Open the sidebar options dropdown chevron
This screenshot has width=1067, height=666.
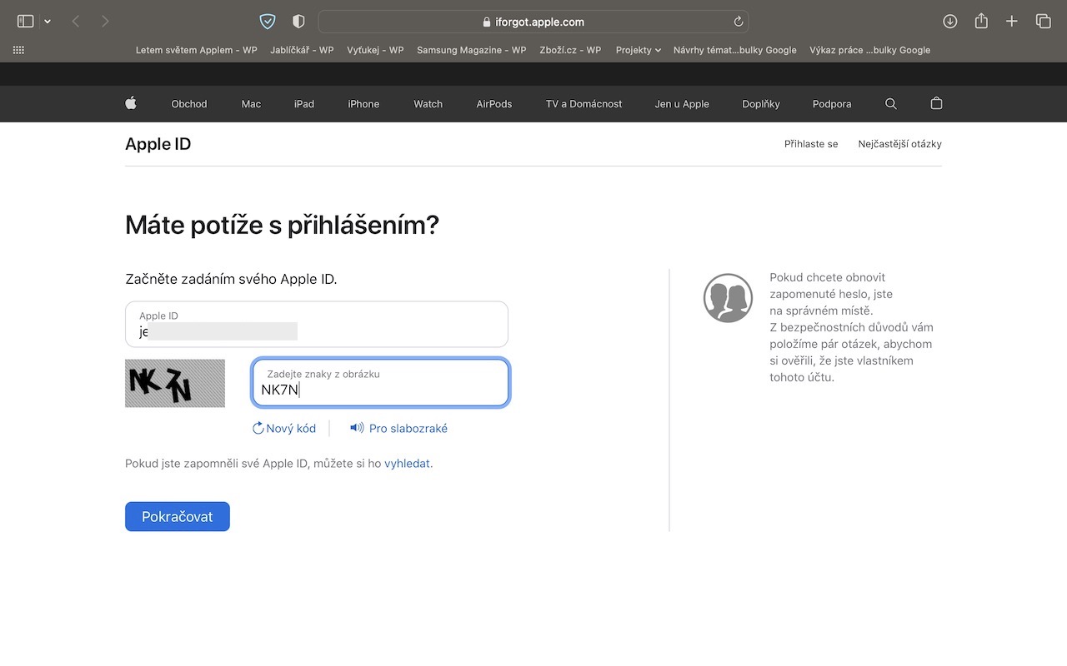coord(48,22)
